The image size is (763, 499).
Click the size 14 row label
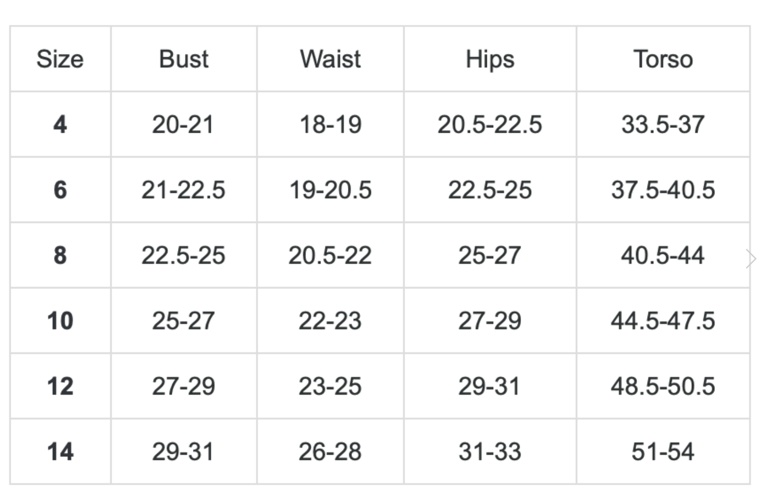coord(60,452)
